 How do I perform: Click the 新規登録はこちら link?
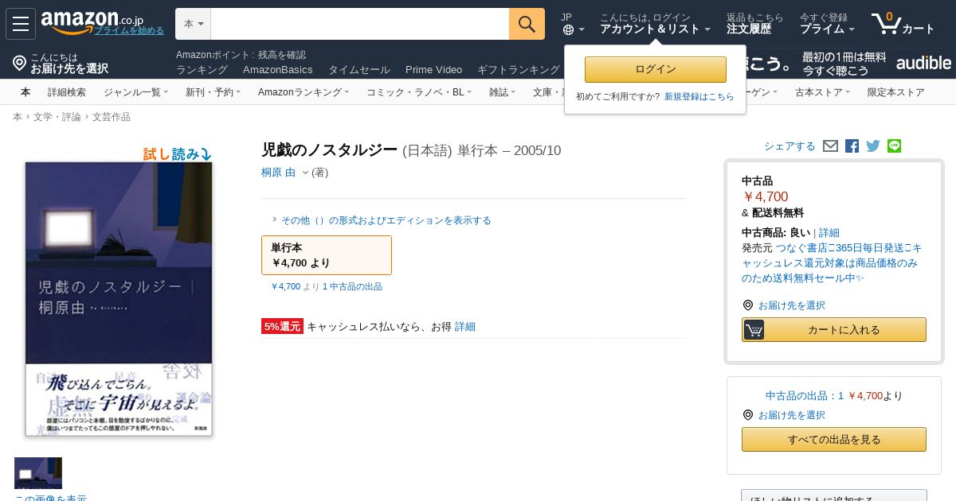(x=699, y=97)
